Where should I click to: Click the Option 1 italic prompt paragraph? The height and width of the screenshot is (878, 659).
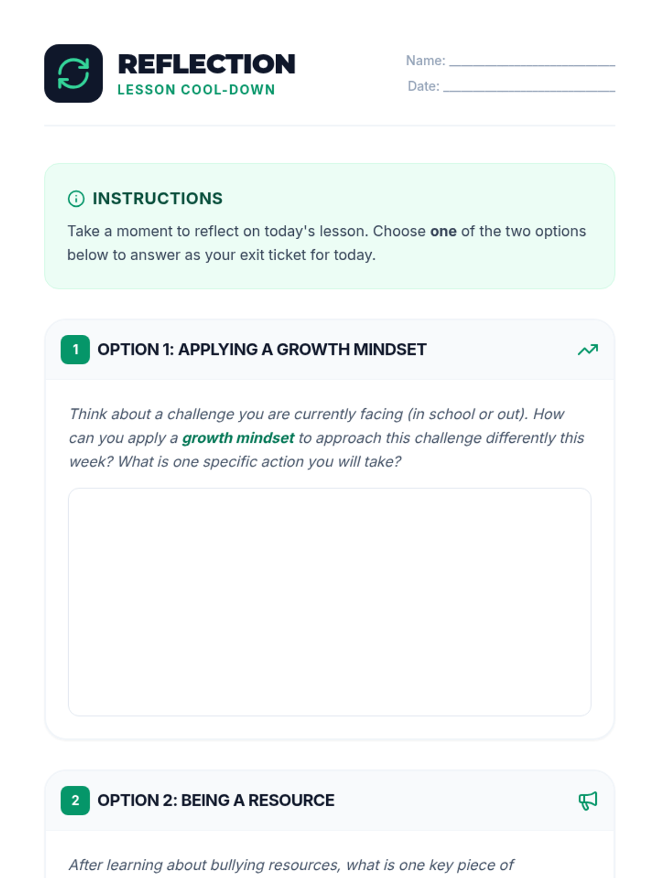pos(327,438)
